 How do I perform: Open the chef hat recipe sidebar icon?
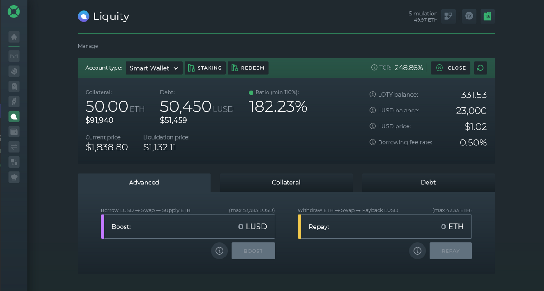click(14, 177)
